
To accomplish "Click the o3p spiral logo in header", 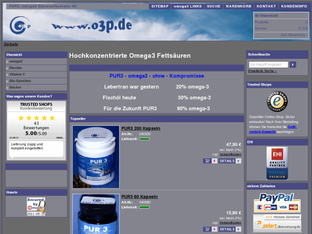I will pos(20,25).
